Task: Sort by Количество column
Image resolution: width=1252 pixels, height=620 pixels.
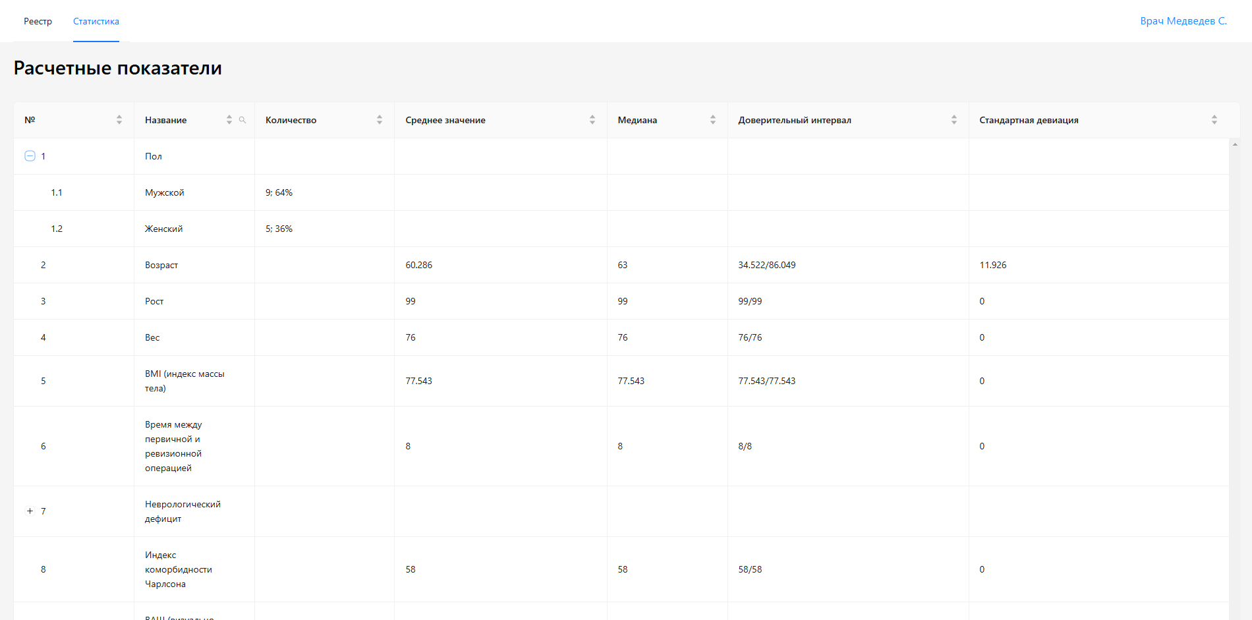Action: click(x=380, y=120)
